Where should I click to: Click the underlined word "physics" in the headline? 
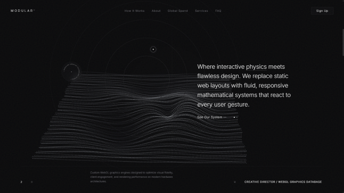(256, 67)
